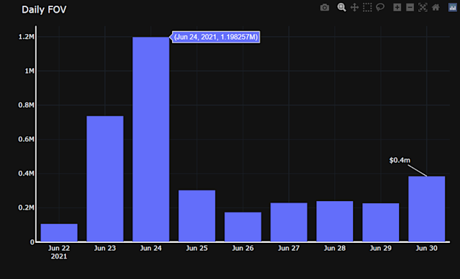Click the "Jun 28" x-axis label
The height and width of the screenshot is (279, 460).
click(x=335, y=248)
